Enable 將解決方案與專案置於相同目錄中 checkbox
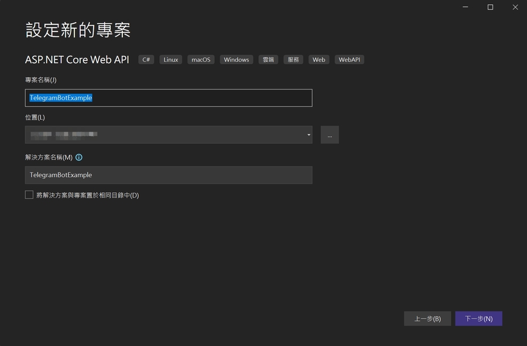The height and width of the screenshot is (346, 527). [x=29, y=195]
